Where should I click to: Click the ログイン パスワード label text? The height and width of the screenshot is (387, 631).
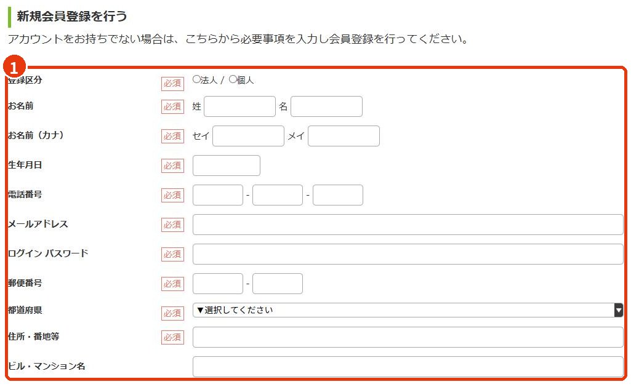(x=48, y=253)
